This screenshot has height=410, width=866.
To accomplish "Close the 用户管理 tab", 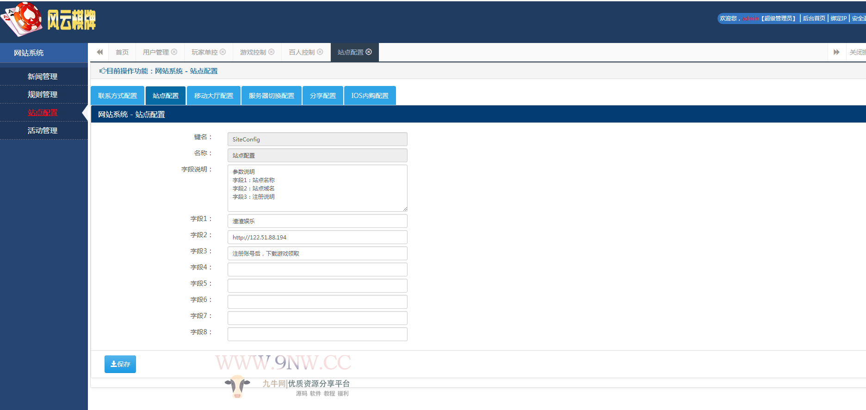I will (x=174, y=52).
